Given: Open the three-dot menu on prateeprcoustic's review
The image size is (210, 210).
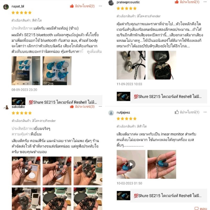Looking at the screenshot, I should (205, 2).
